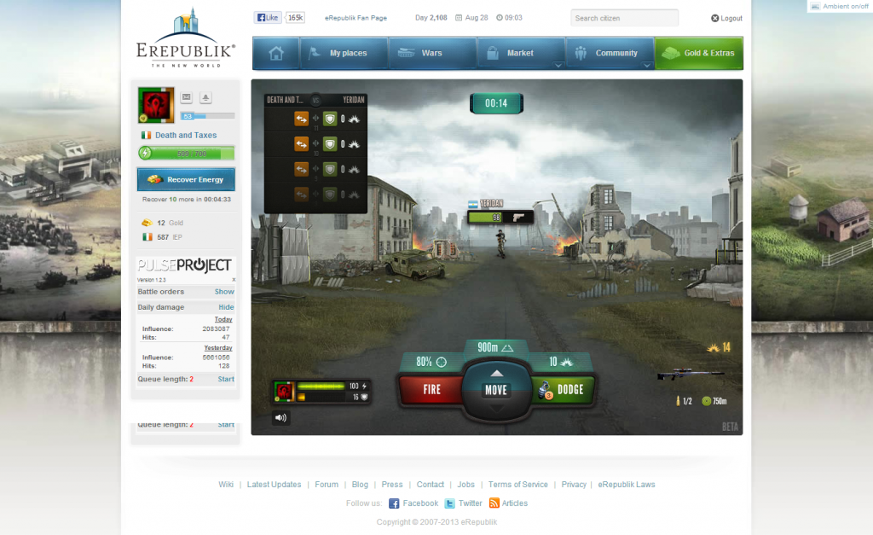Click the gold bars icon
Image resolution: width=873 pixels, height=535 pixels.
(147, 223)
